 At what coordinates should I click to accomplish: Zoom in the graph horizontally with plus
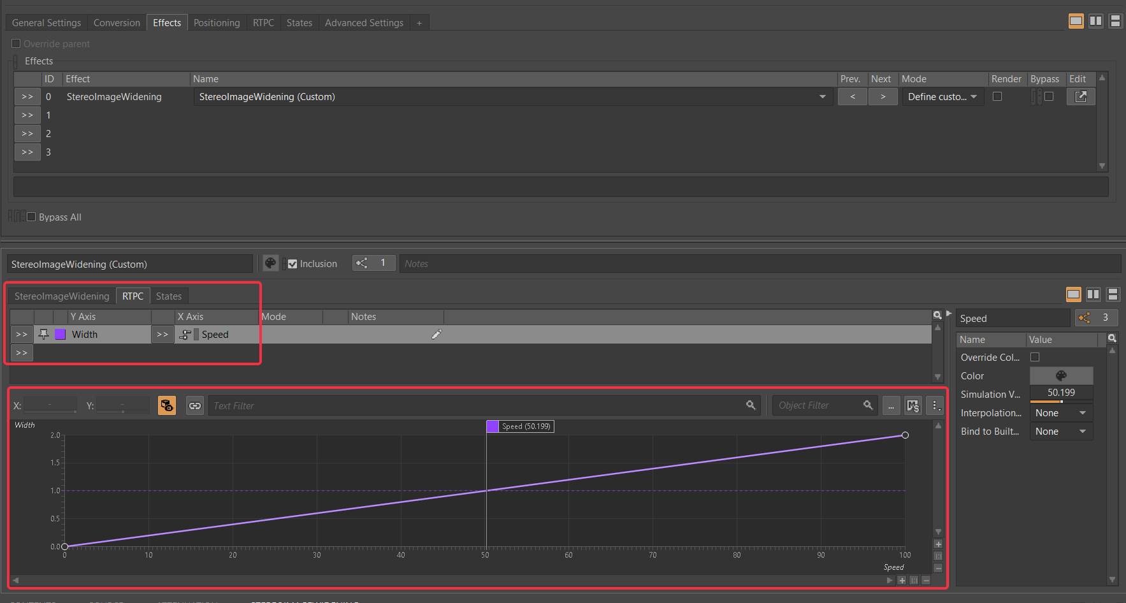[x=902, y=580]
